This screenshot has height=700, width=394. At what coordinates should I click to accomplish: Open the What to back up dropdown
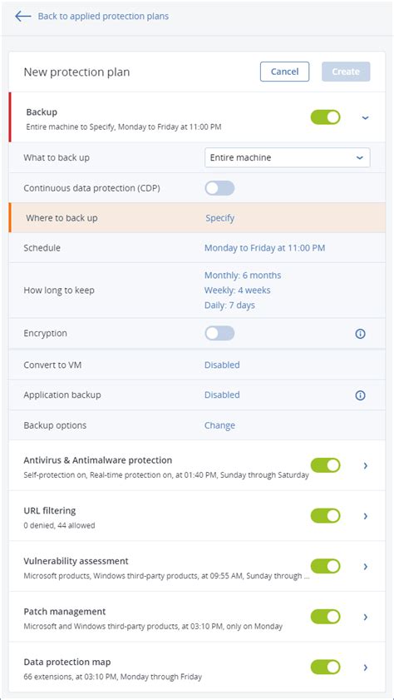click(287, 157)
